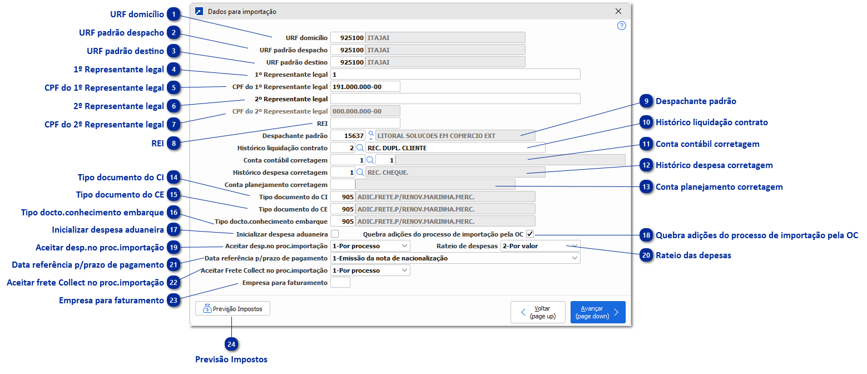
Task: Click numbered callout 24 marker
Action: click(231, 345)
